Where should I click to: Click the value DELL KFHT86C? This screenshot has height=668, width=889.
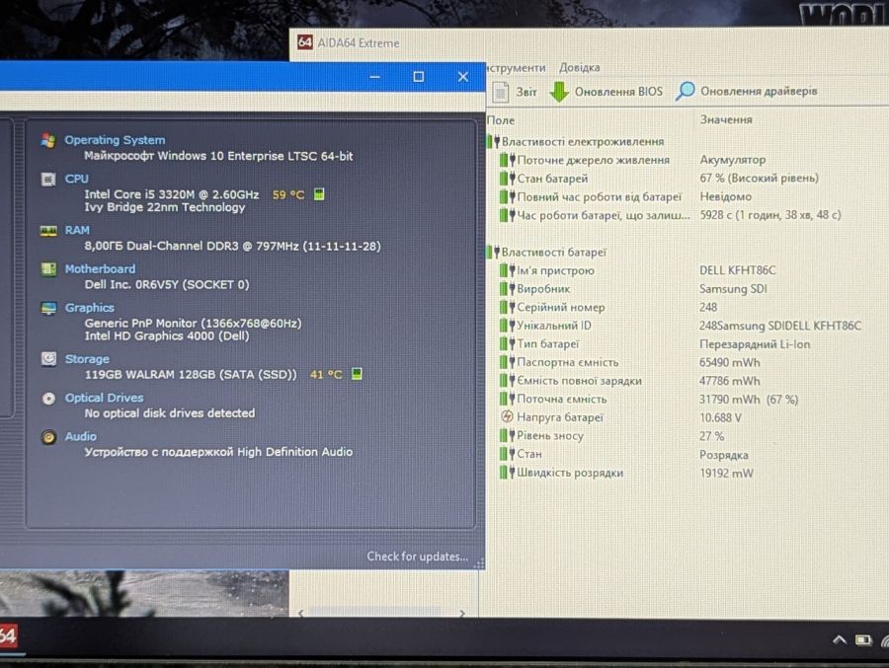click(737, 270)
